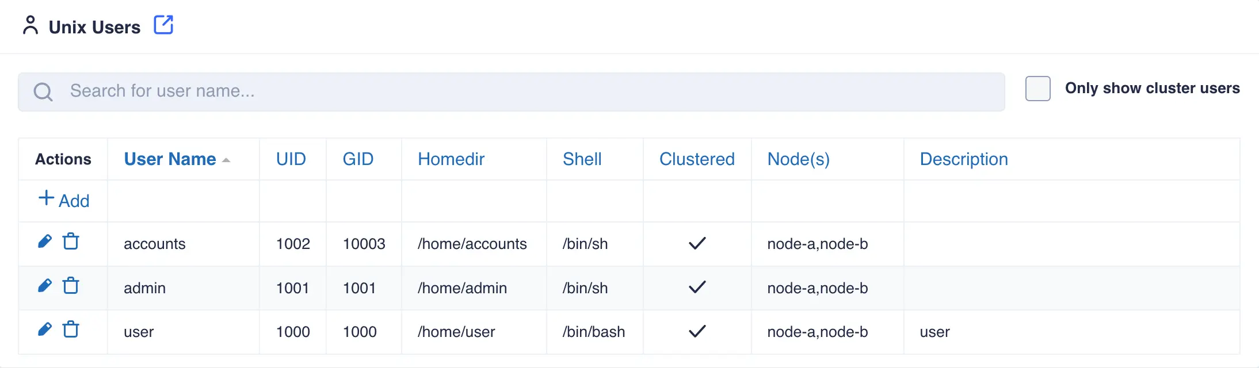Delete the user row with trash icon
This screenshot has width=1259, height=368.
coord(71,329)
